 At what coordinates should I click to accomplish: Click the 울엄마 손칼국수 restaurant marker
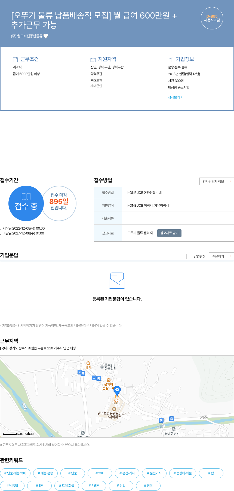click(x=109, y=380)
